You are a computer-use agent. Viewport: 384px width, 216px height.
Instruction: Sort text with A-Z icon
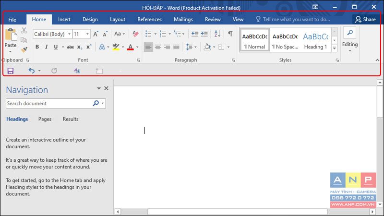coord(217,34)
